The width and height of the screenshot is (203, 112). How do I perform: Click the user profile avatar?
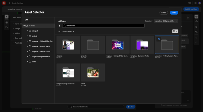[x=200, y=3]
